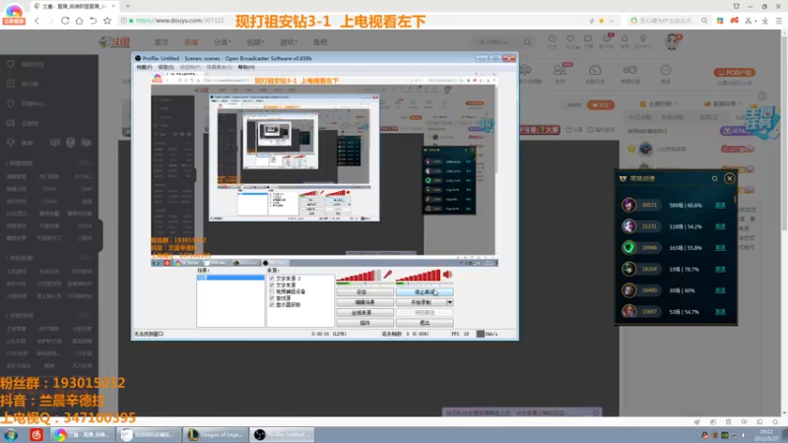Adjust the desktop volume bar in OBS

click(418, 276)
